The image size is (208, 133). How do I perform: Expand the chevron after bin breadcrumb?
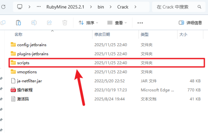tap(111, 7)
